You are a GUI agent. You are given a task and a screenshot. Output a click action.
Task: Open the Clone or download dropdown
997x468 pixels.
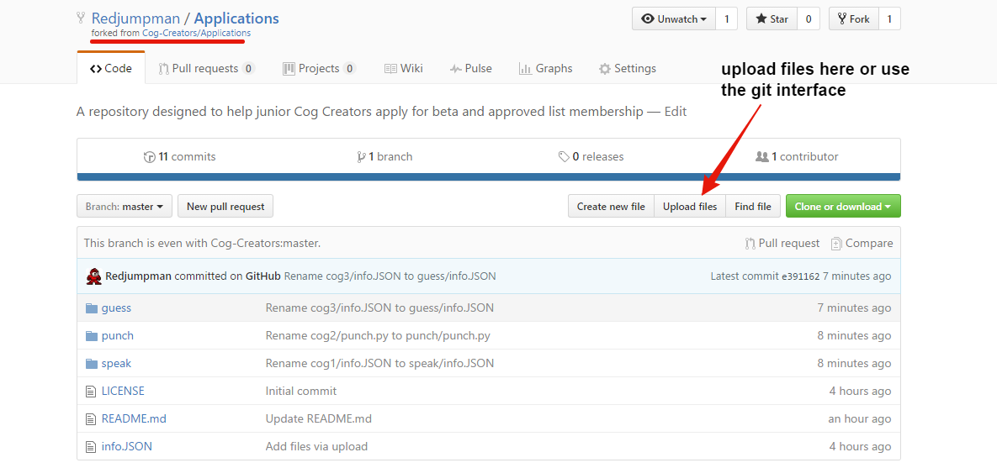[x=843, y=207]
